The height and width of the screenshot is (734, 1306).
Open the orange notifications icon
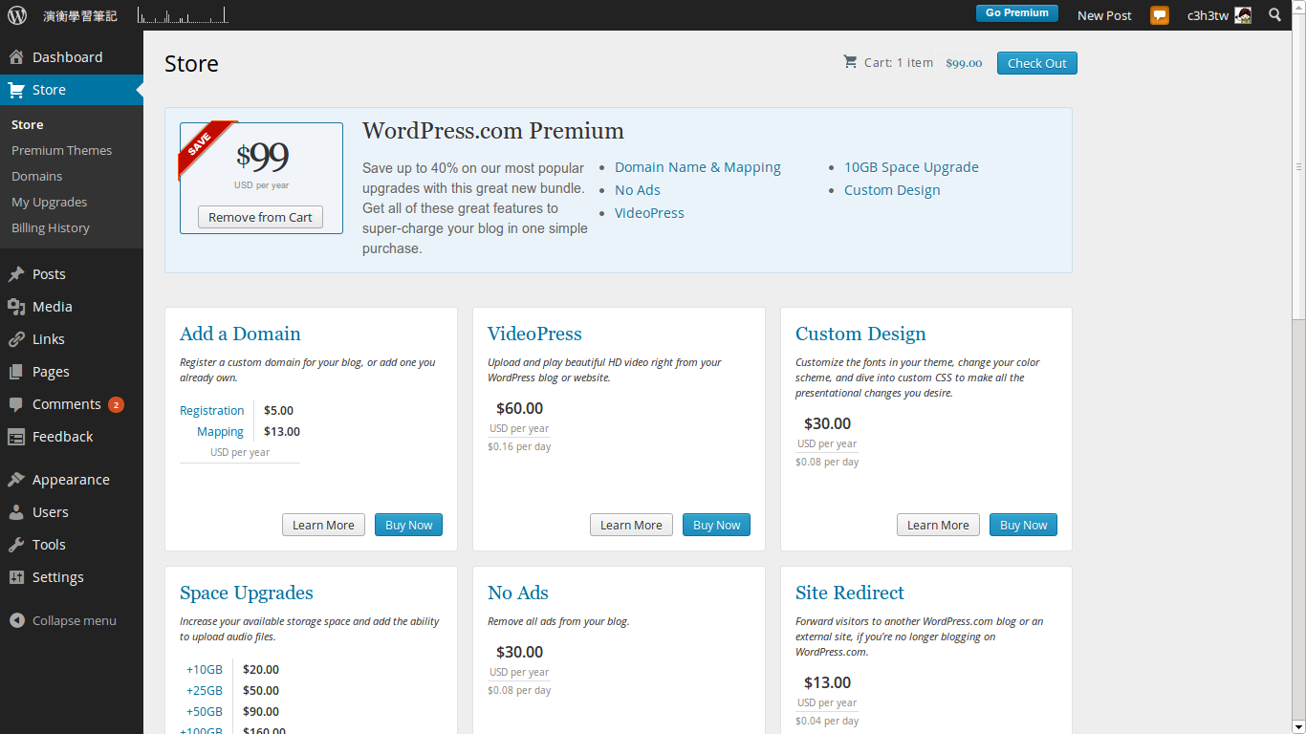1160,15
